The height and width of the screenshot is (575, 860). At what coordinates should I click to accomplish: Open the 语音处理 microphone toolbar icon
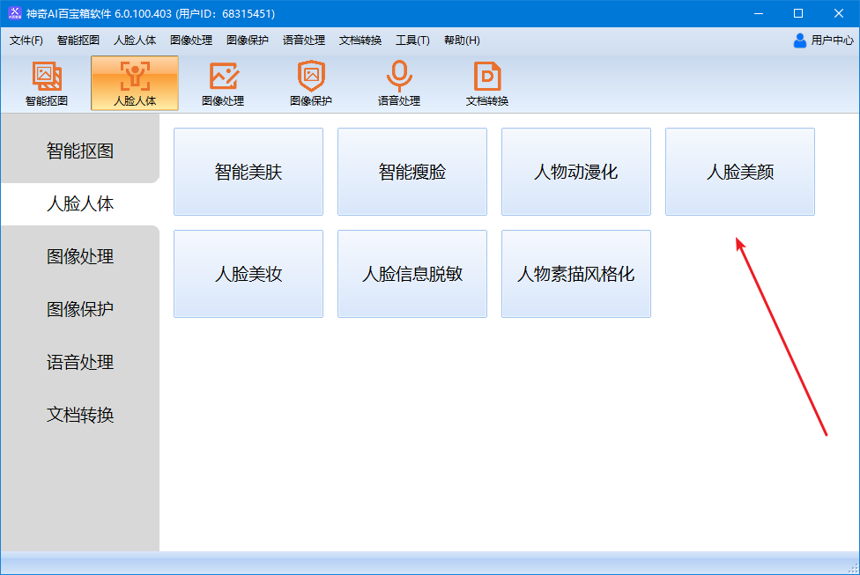coord(399,84)
